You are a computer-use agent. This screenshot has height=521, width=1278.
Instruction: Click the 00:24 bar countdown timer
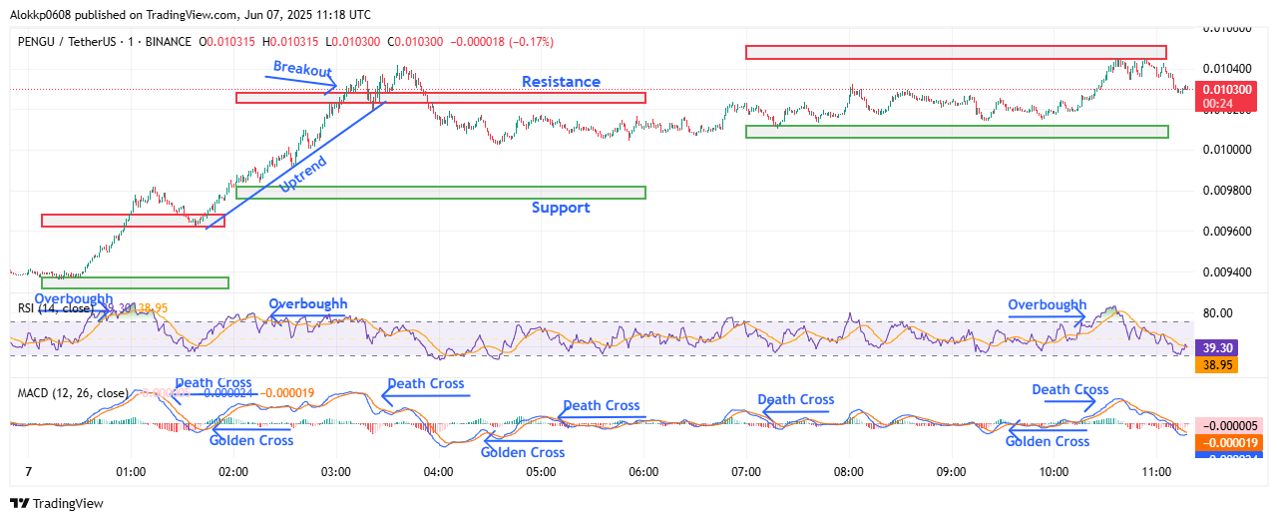tap(1219, 103)
